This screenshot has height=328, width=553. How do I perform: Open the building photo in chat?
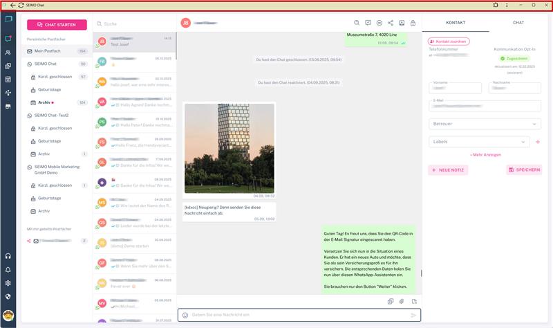click(229, 148)
